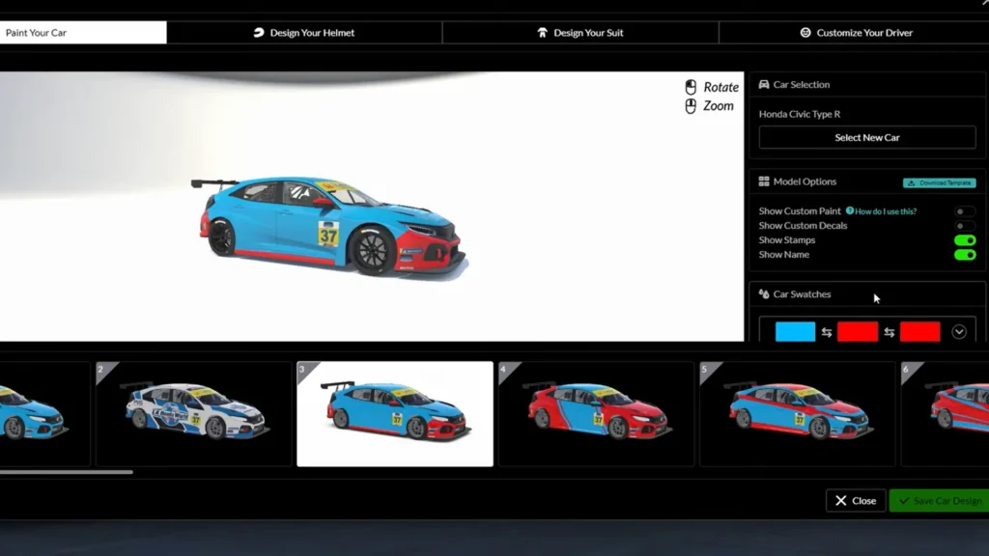Pick the rightmost red car swatch
Viewport: 989px width, 556px height.
pos(919,332)
